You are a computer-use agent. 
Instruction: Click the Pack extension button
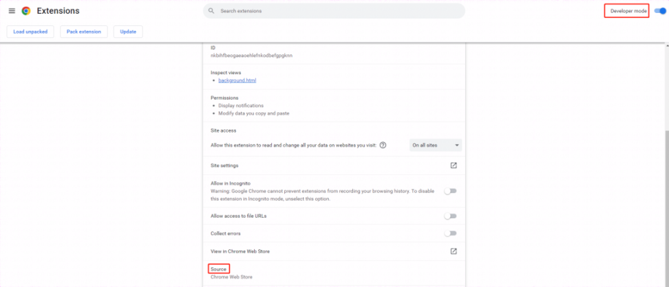[x=84, y=32]
